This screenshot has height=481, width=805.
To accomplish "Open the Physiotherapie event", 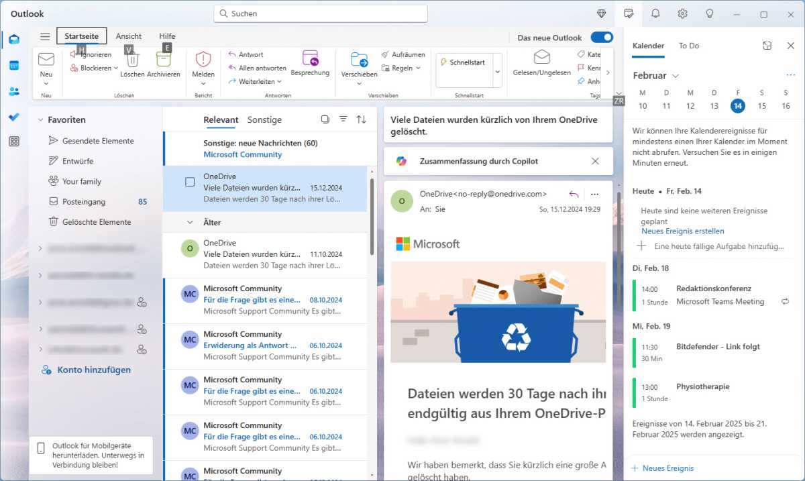I will click(x=714, y=392).
